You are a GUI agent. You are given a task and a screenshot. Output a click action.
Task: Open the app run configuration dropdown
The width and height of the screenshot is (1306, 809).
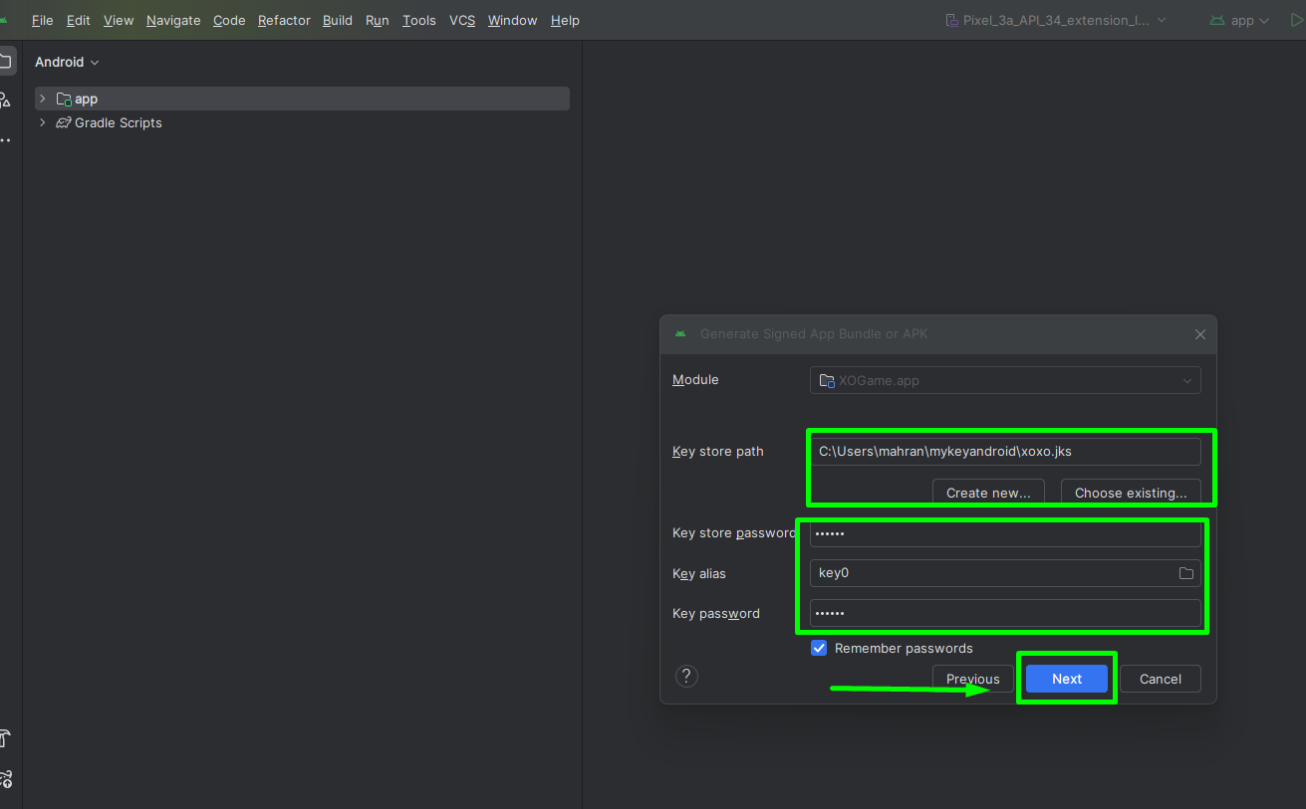1240,20
